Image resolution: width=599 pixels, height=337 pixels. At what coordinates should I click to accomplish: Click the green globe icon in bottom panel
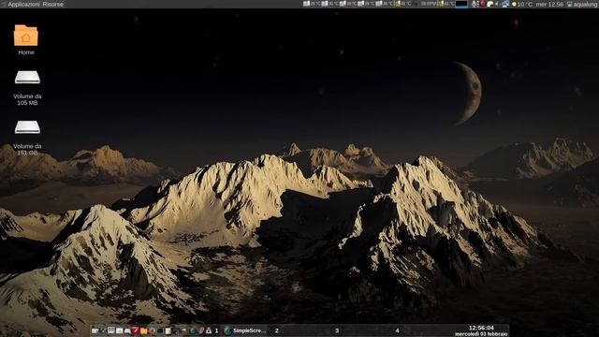193,330
